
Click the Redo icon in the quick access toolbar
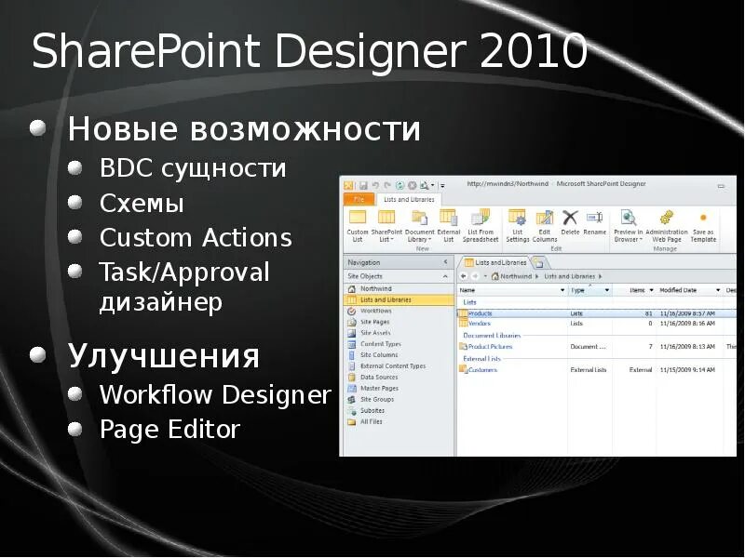coord(387,185)
